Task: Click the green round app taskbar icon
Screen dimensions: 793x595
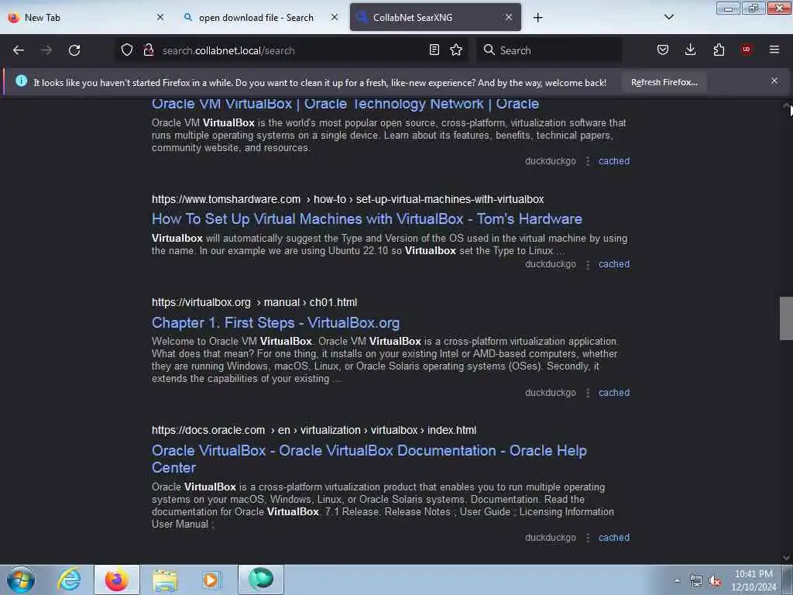Action: tap(261, 580)
